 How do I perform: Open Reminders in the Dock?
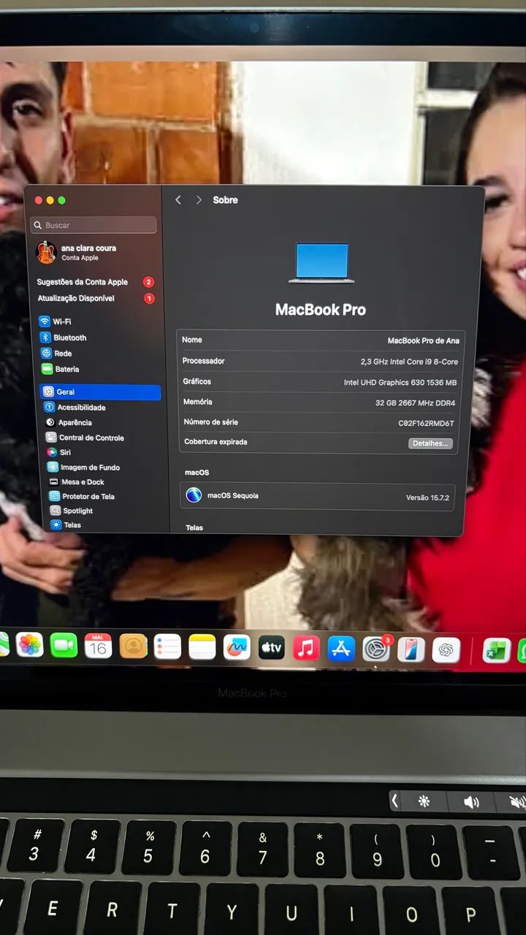click(167, 646)
